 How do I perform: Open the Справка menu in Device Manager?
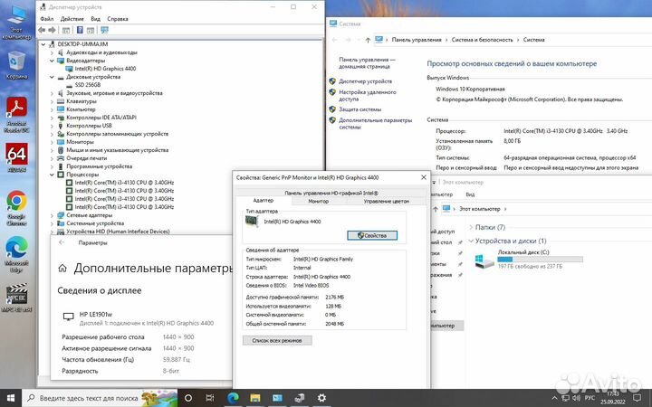[x=118, y=19]
